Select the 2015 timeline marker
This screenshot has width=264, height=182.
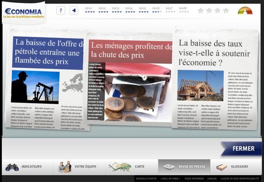143,10
